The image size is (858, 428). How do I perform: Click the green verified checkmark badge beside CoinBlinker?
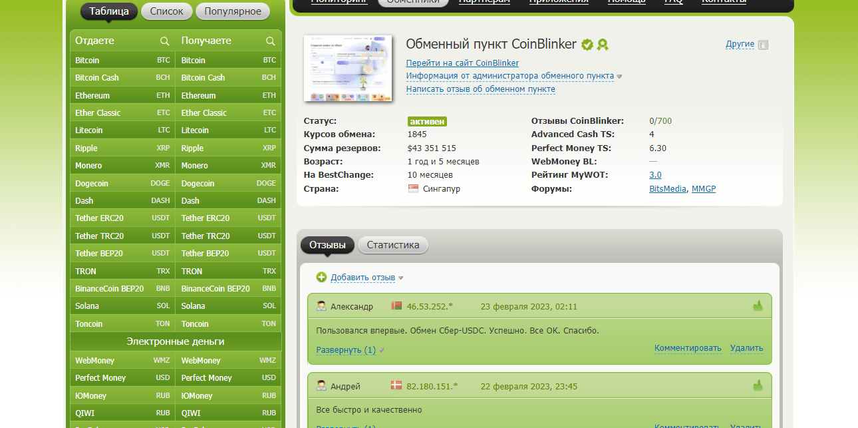[587, 45]
